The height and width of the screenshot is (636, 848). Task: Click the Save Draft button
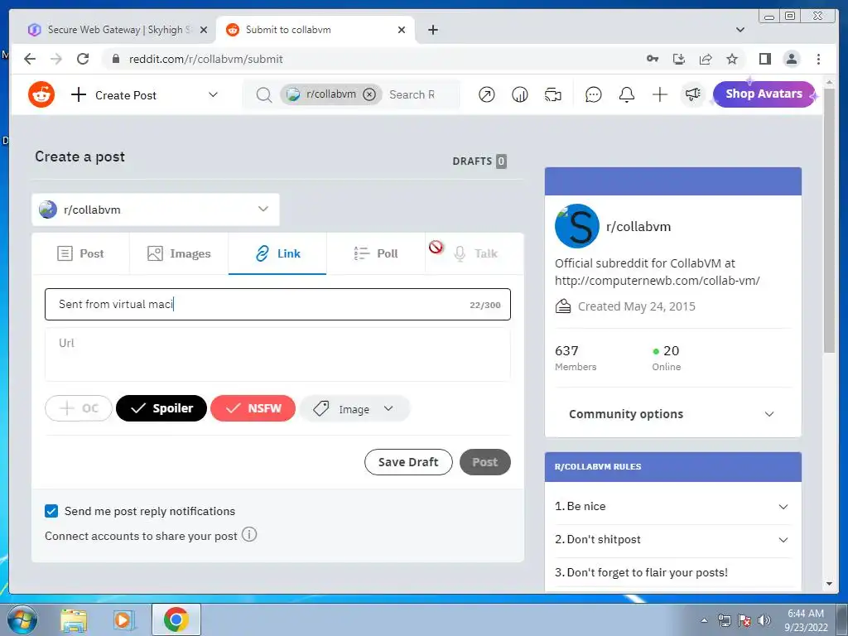pos(408,462)
